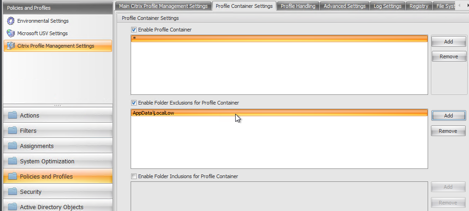The width and height of the screenshot is (469, 211).
Task: Open Environmental Settings gear icon
Action: click(11, 21)
